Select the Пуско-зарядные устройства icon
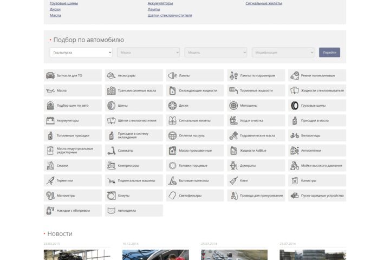This screenshot has width=390, height=260. tap(295, 196)
